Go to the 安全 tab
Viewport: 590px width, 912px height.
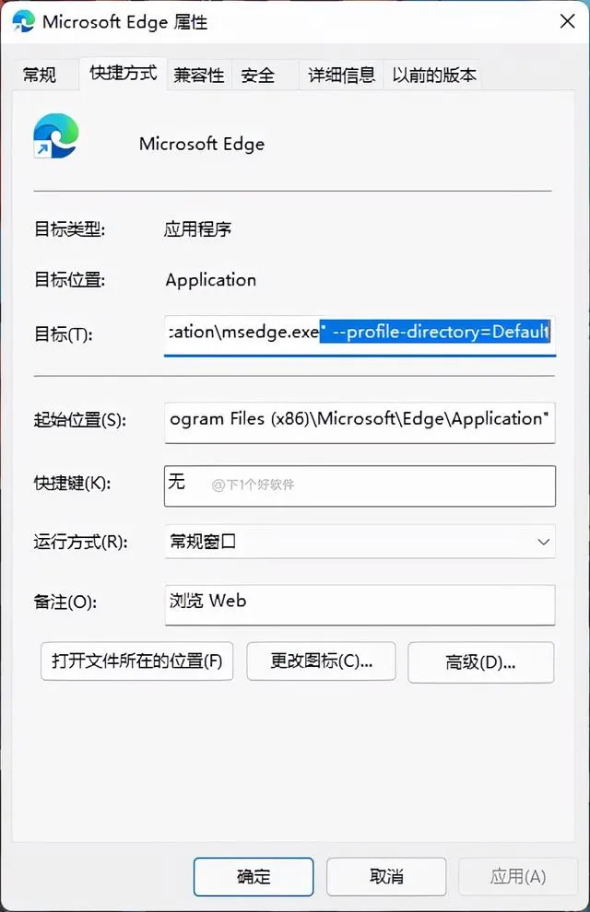click(258, 75)
